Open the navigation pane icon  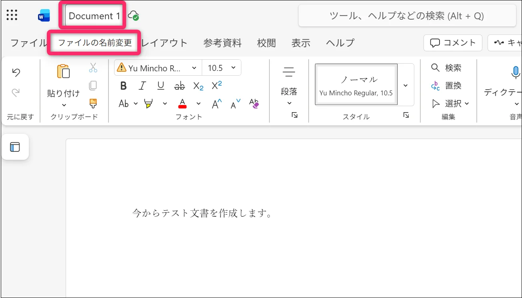coord(15,147)
